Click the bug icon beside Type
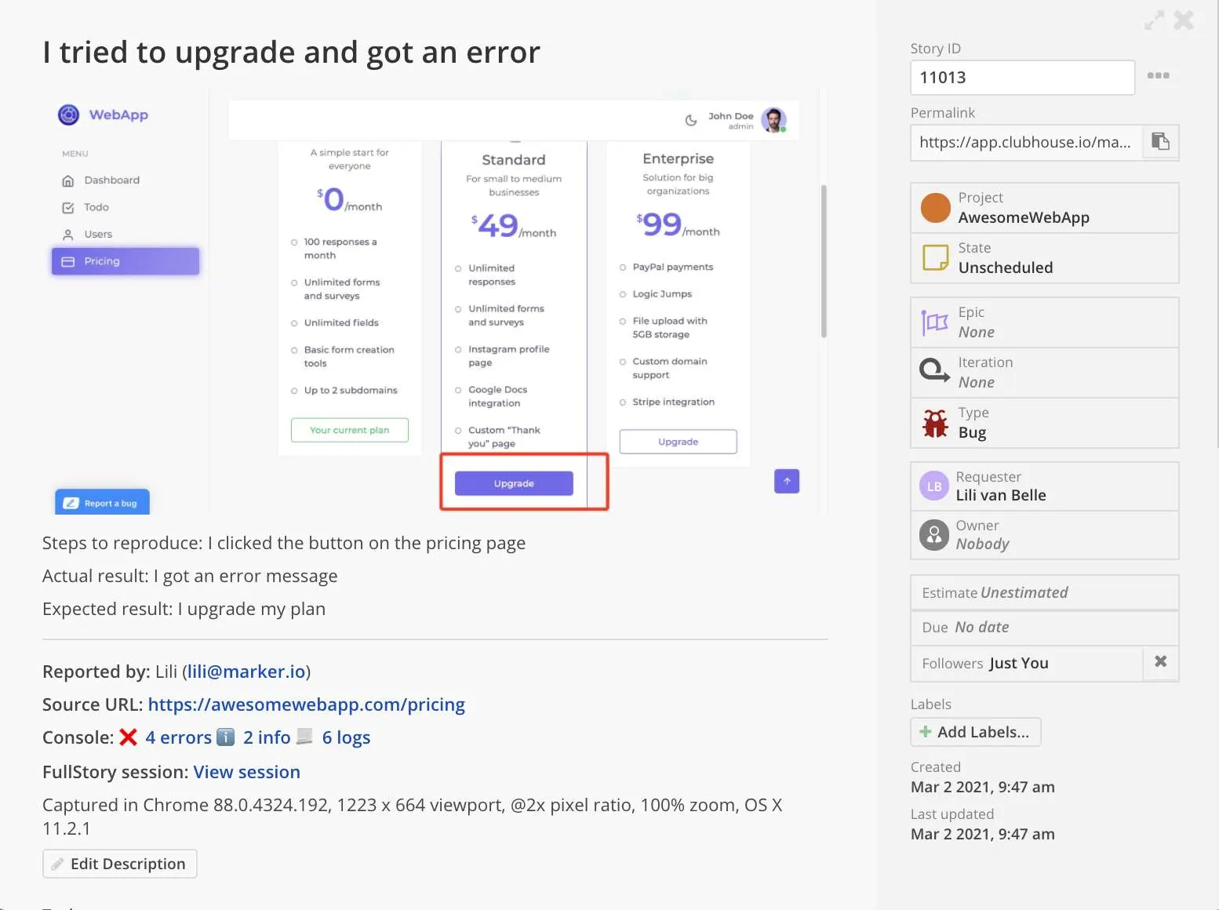The width and height of the screenshot is (1219, 910). click(x=934, y=422)
